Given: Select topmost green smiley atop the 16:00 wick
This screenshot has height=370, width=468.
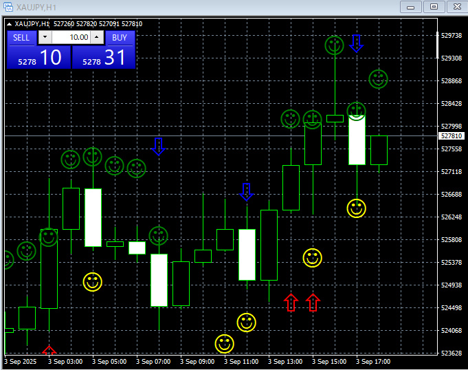Looking at the screenshot, I should pyautogui.click(x=334, y=45).
